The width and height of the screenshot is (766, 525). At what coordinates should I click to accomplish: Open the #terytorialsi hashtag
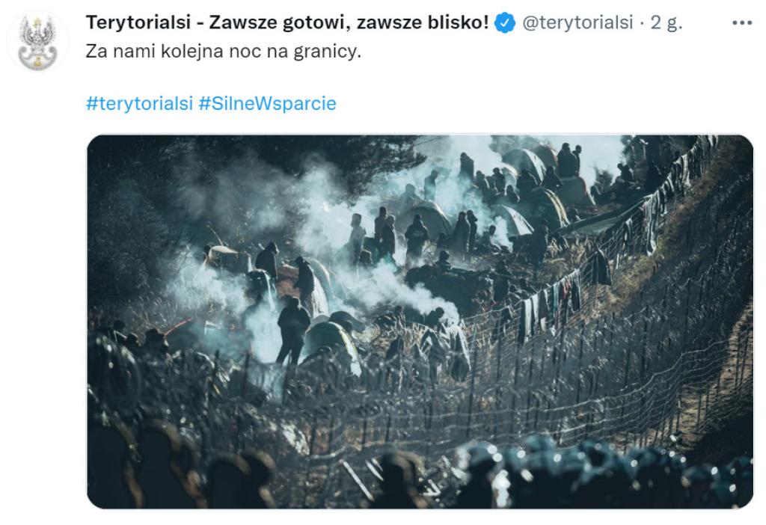point(139,103)
